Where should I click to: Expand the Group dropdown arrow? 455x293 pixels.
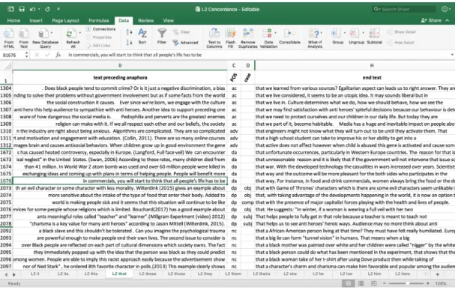click(x=345, y=33)
